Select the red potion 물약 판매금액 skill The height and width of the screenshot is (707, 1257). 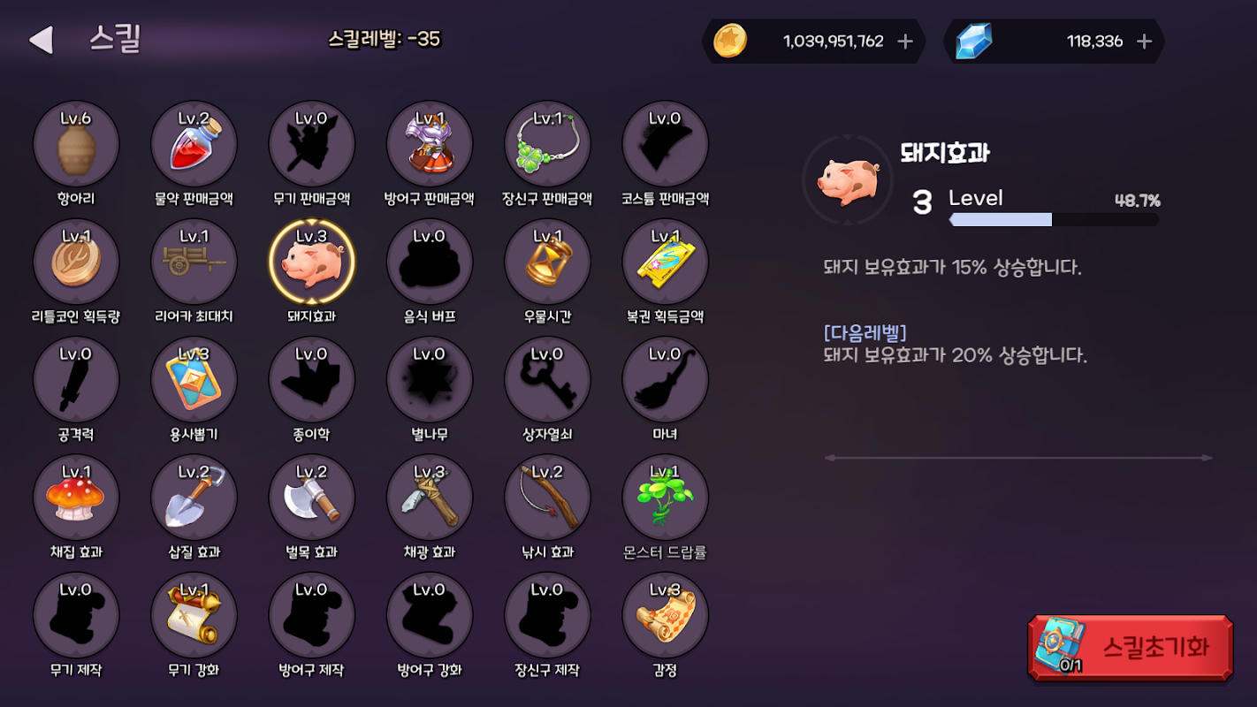click(x=194, y=144)
